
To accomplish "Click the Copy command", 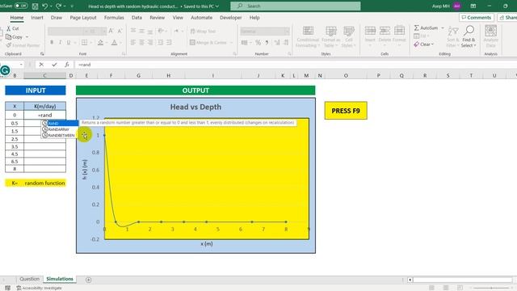I will [15, 37].
